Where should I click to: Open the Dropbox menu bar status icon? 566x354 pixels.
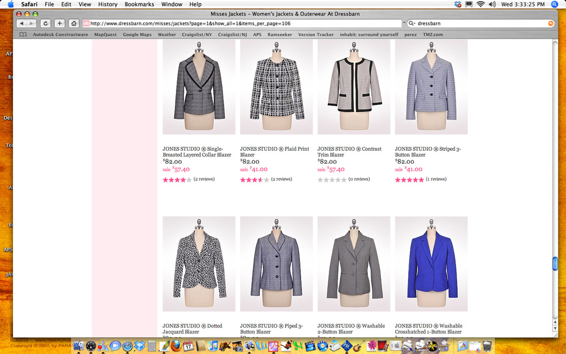click(x=458, y=5)
